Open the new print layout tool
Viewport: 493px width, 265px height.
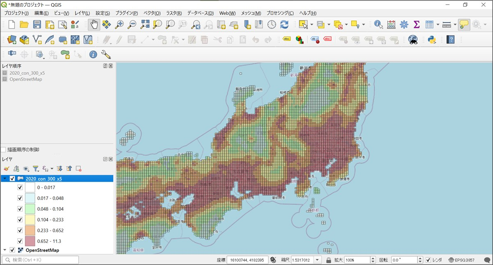pos(50,25)
